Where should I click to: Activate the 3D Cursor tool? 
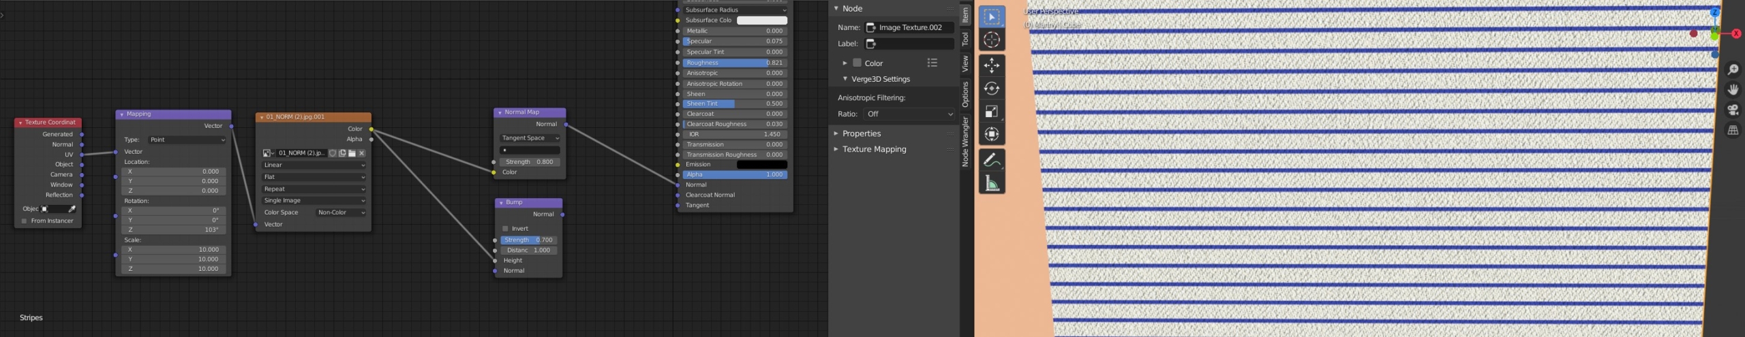point(992,40)
